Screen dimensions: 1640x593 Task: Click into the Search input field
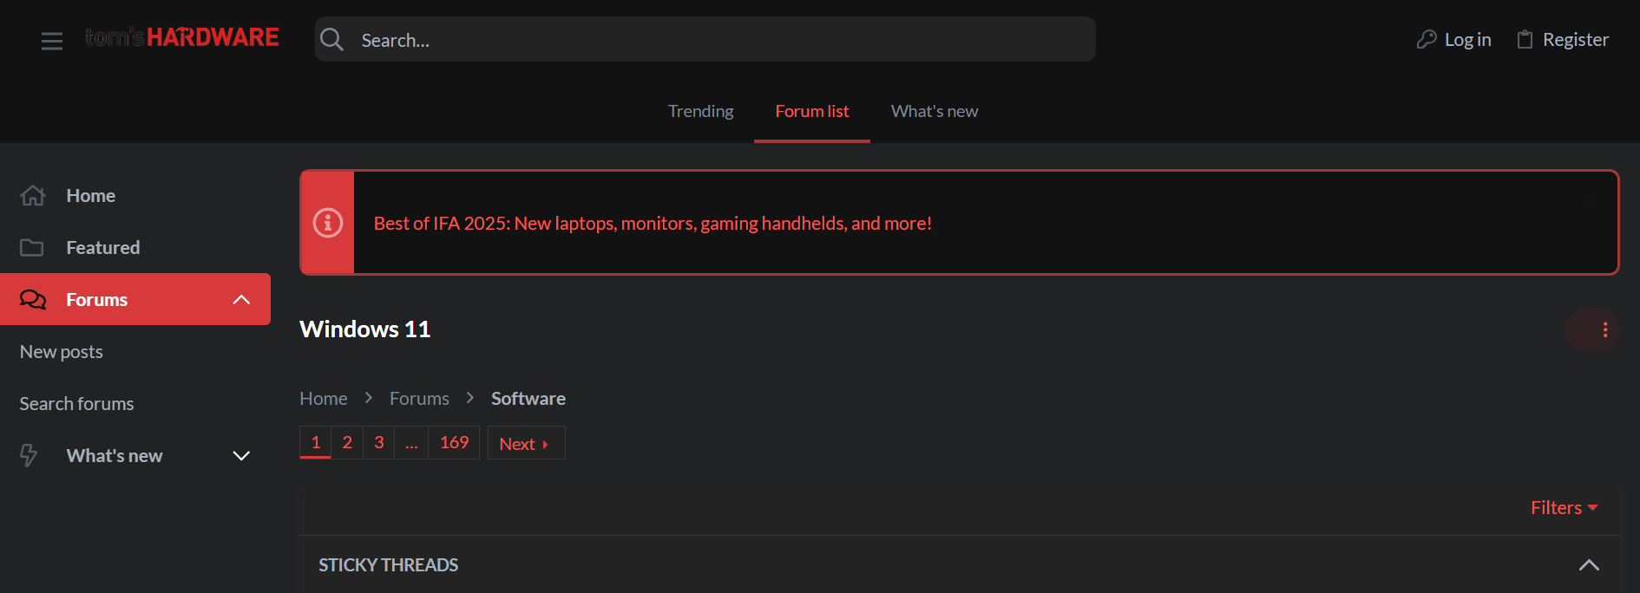coord(720,40)
